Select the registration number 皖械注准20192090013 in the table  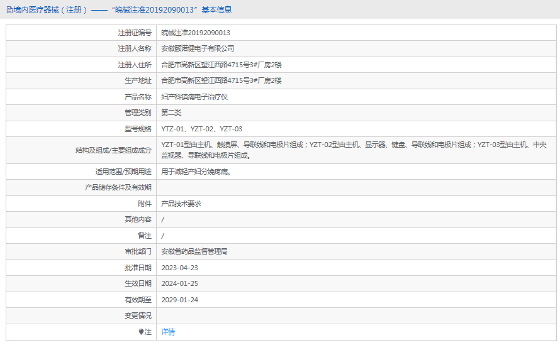(x=196, y=33)
